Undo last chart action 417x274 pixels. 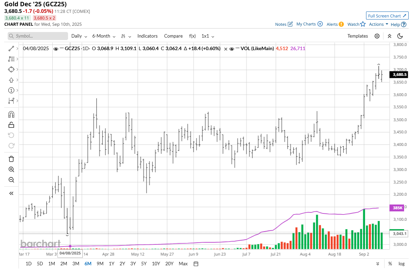pos(11,135)
